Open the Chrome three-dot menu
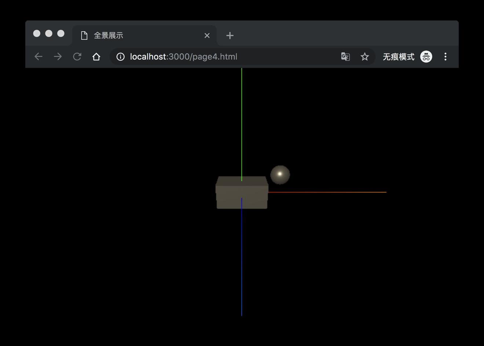484x346 pixels. point(445,56)
